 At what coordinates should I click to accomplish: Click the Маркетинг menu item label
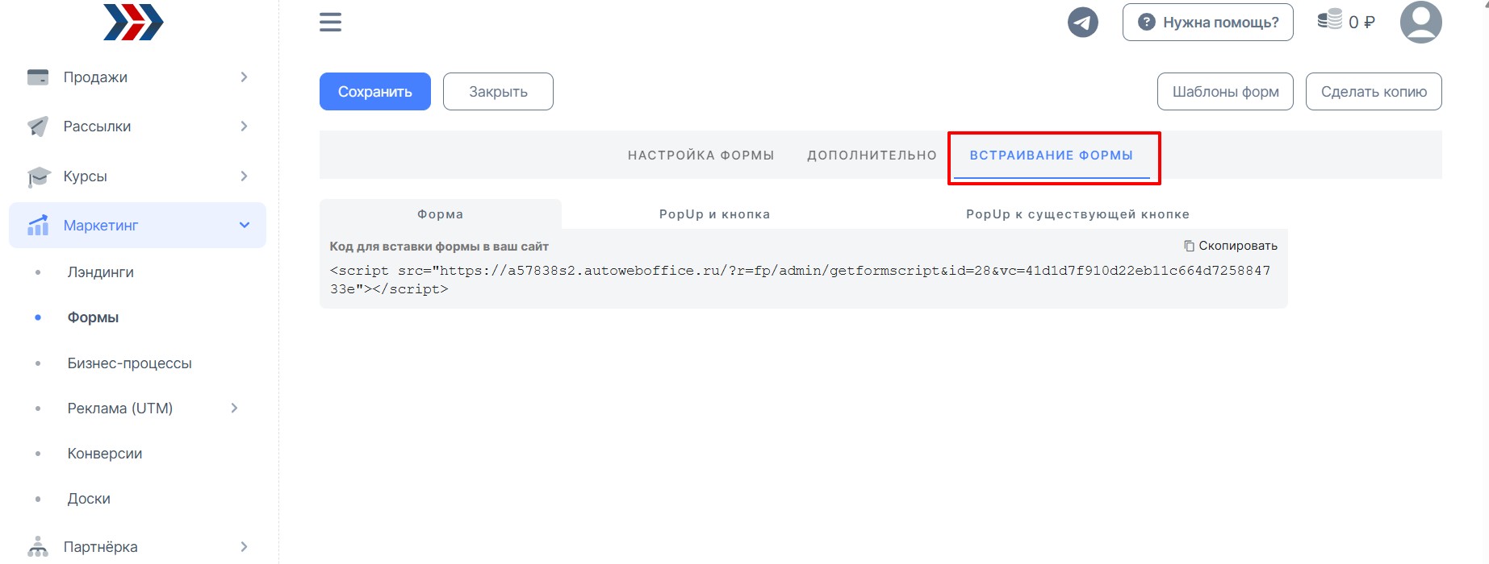(101, 226)
